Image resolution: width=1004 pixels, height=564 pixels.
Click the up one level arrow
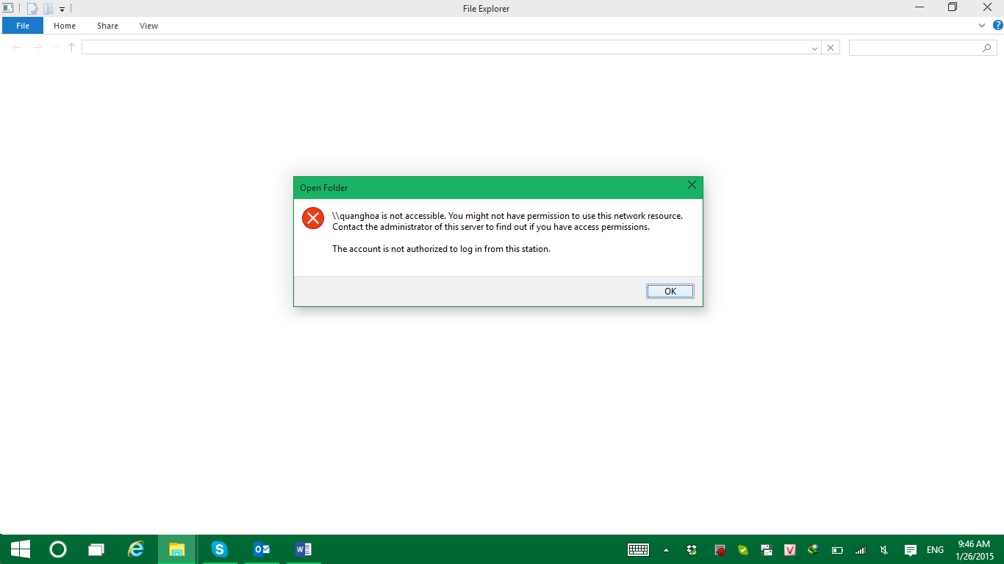tap(71, 48)
